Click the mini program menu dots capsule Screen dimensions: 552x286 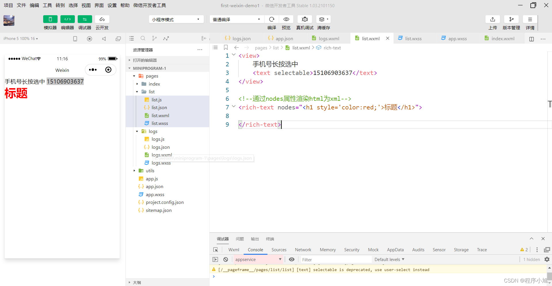tap(93, 70)
